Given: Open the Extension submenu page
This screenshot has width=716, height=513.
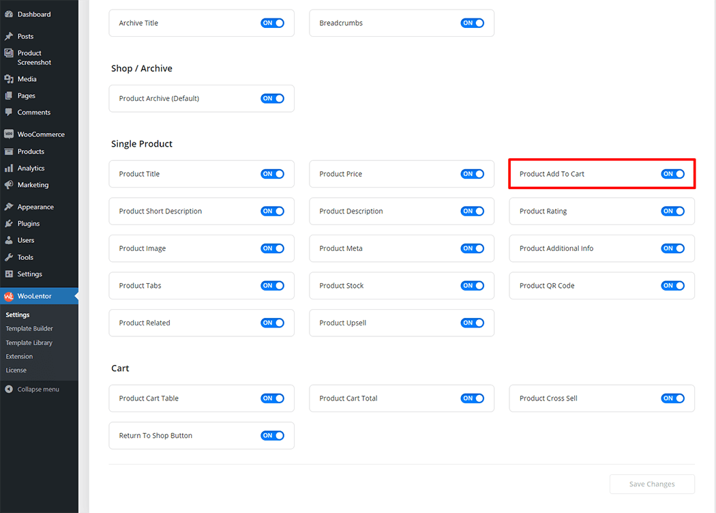Looking at the screenshot, I should point(19,356).
